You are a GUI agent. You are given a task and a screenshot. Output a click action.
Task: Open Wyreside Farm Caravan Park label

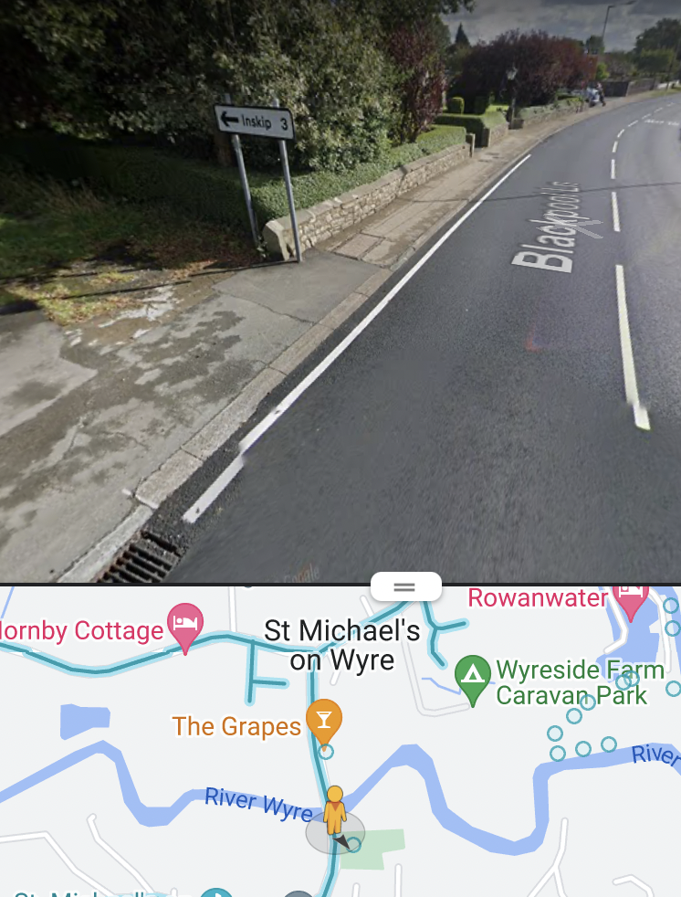pyautogui.click(x=580, y=682)
